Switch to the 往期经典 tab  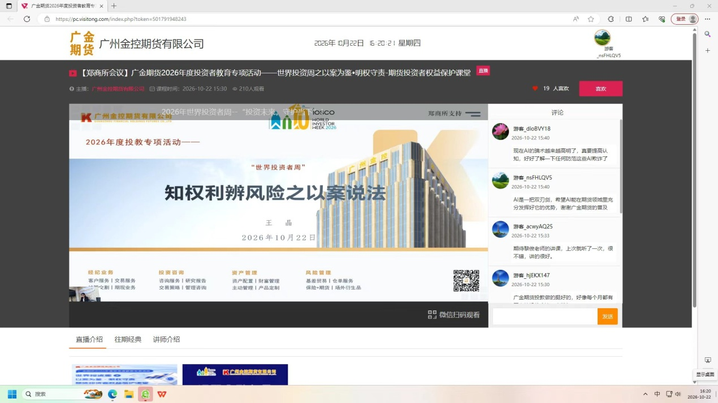point(128,339)
